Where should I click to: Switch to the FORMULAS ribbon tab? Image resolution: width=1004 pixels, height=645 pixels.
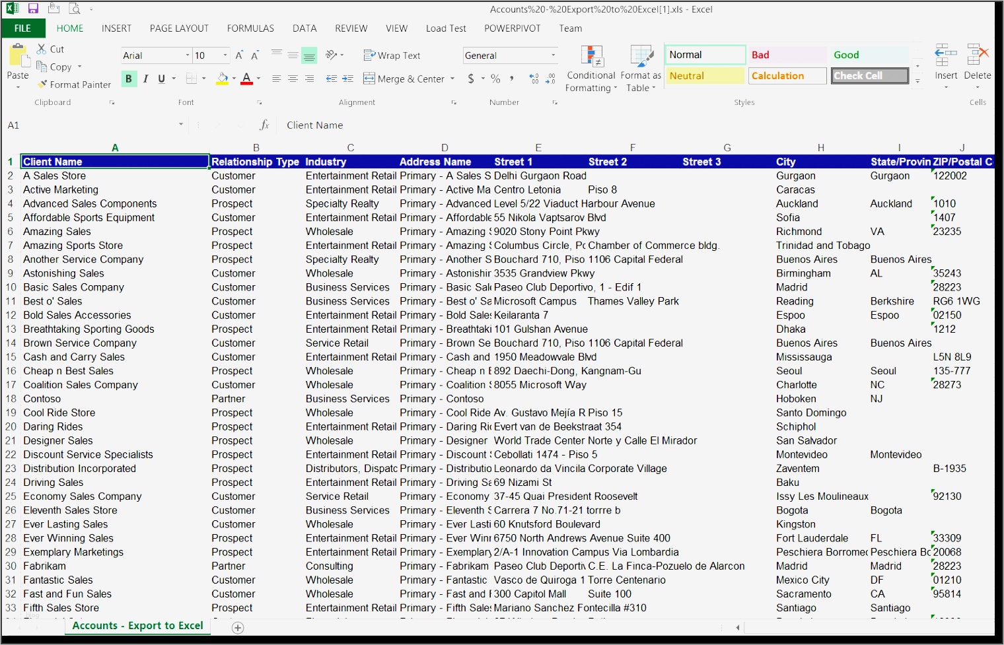pos(250,28)
